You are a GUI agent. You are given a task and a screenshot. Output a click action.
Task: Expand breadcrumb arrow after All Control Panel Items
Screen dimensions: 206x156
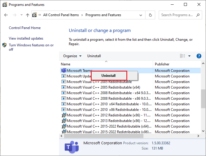click(82, 15)
